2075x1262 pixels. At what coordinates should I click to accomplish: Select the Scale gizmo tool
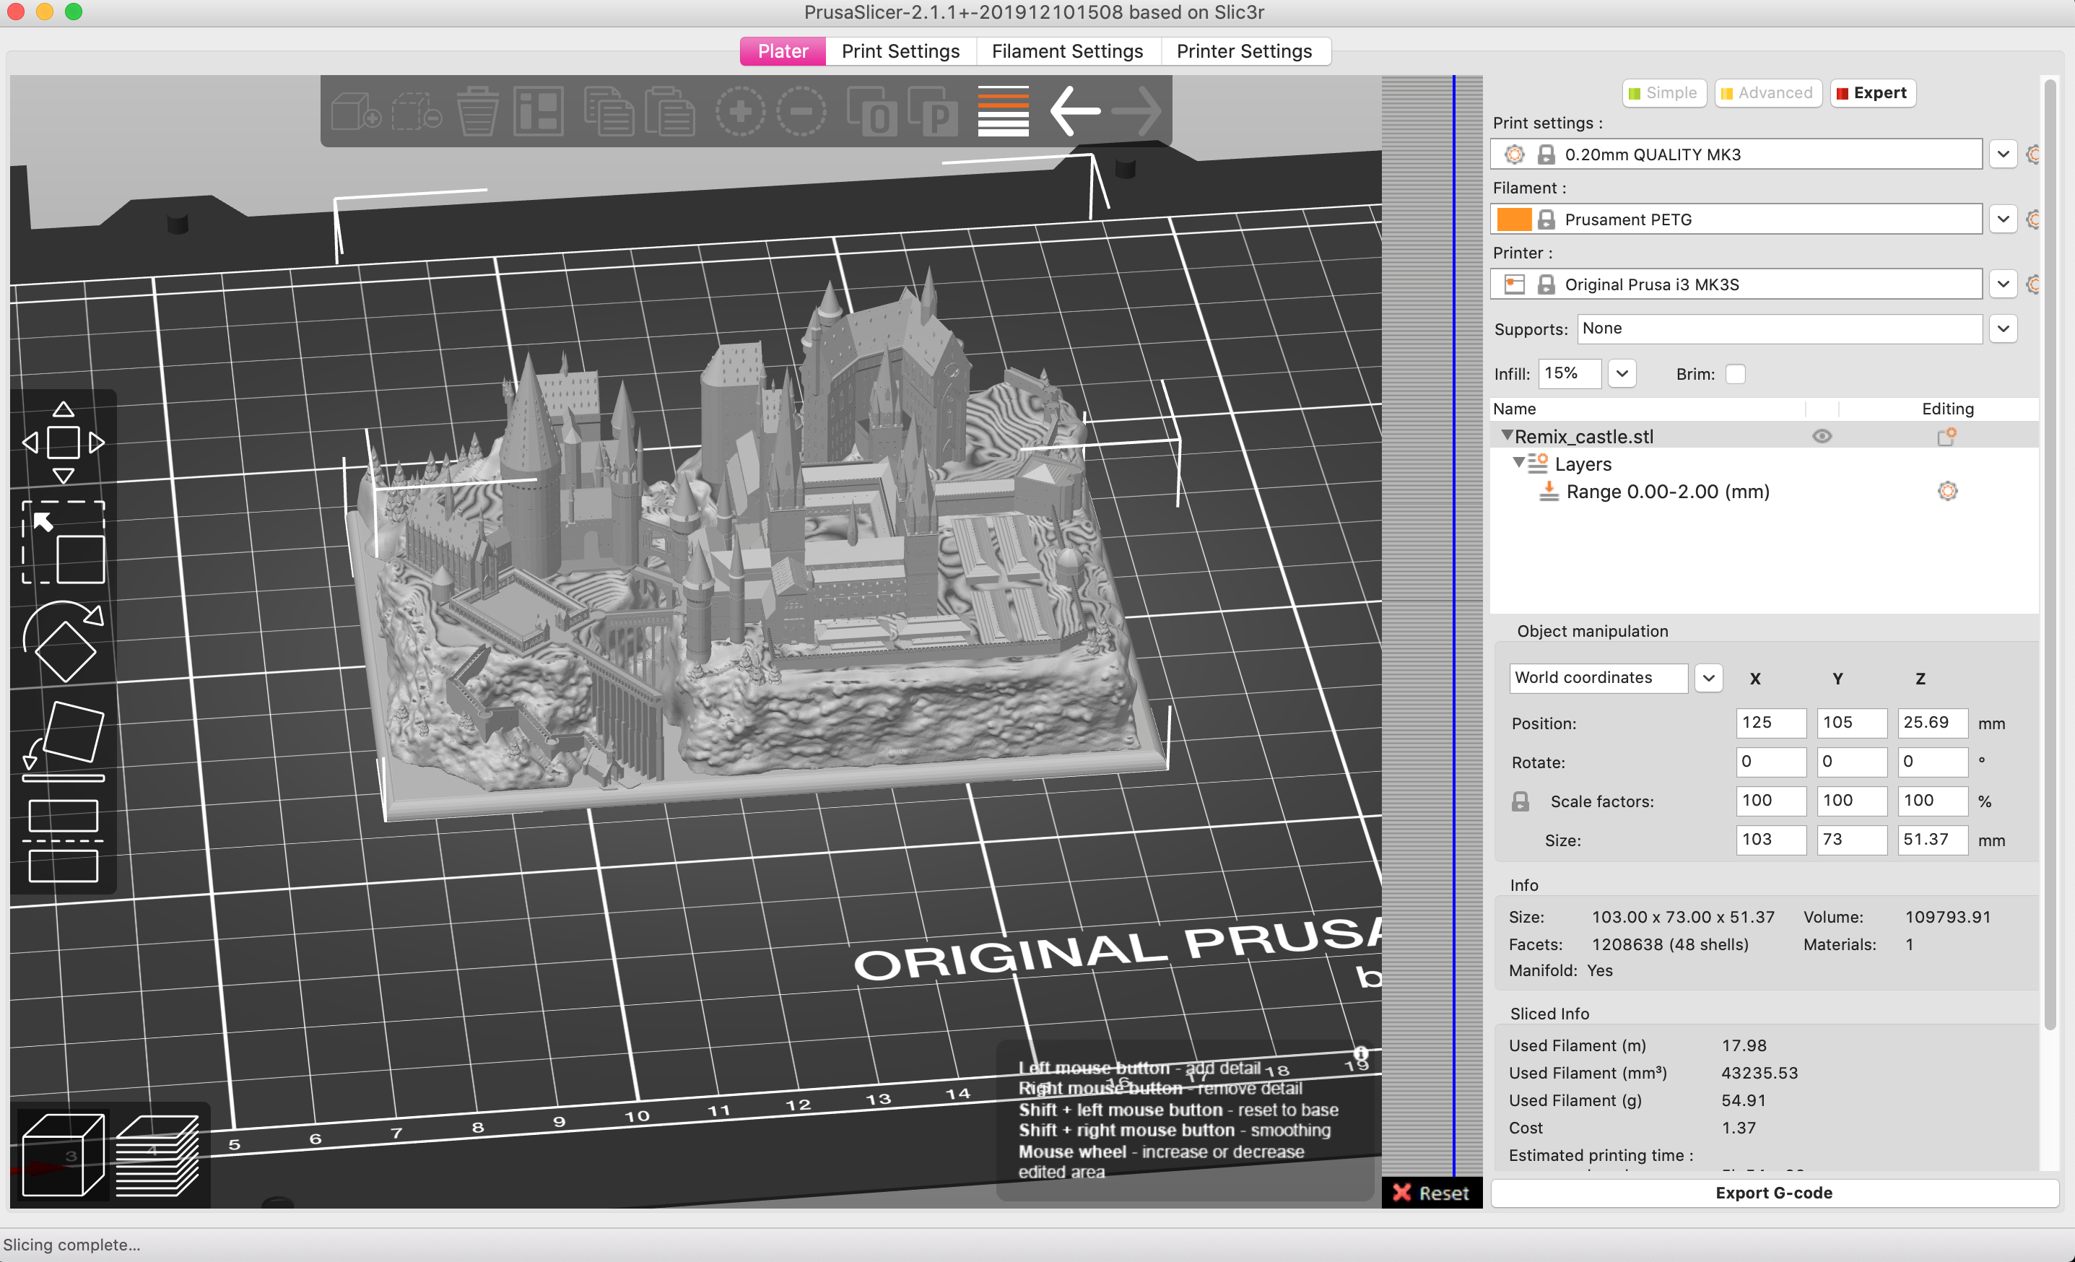tap(63, 542)
